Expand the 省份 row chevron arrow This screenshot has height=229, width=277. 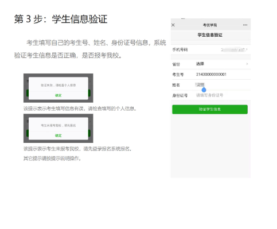(247, 64)
